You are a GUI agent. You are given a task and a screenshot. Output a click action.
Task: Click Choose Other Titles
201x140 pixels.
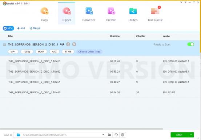(89, 52)
